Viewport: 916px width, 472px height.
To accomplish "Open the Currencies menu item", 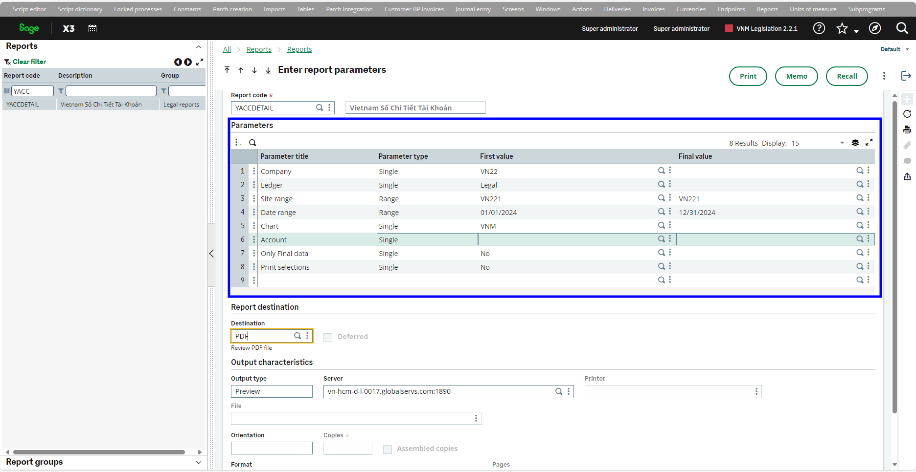I will 691,9.
